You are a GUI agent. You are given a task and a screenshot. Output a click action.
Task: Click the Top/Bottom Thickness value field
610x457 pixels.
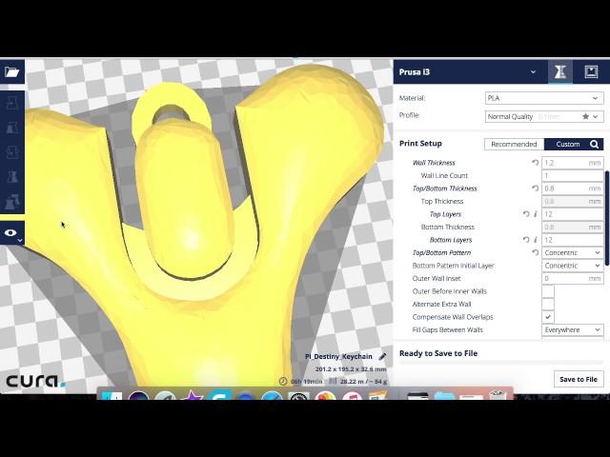573,189
